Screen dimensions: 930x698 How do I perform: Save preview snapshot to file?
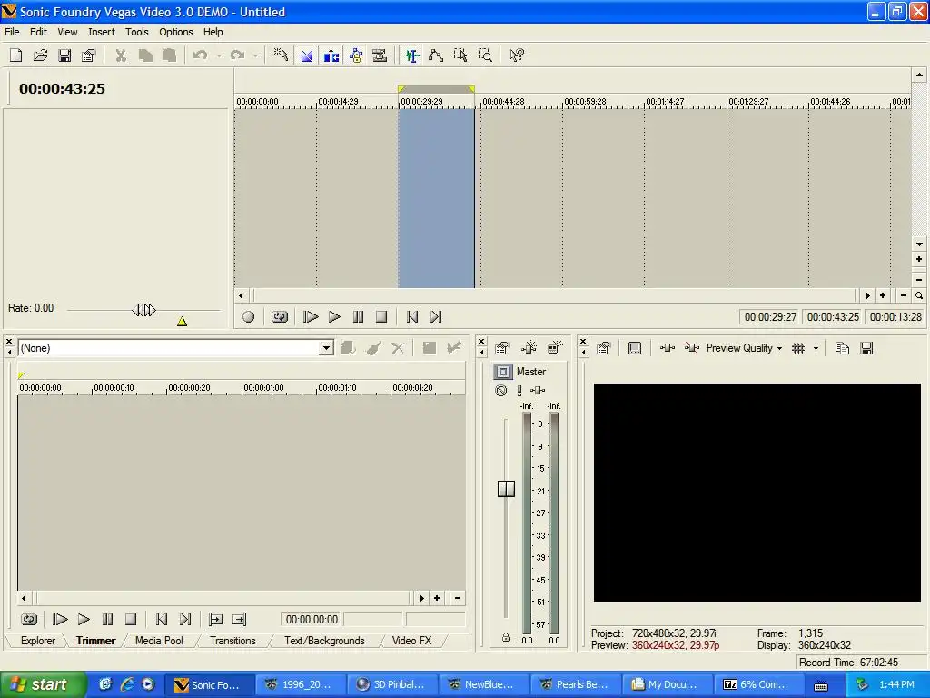point(866,348)
